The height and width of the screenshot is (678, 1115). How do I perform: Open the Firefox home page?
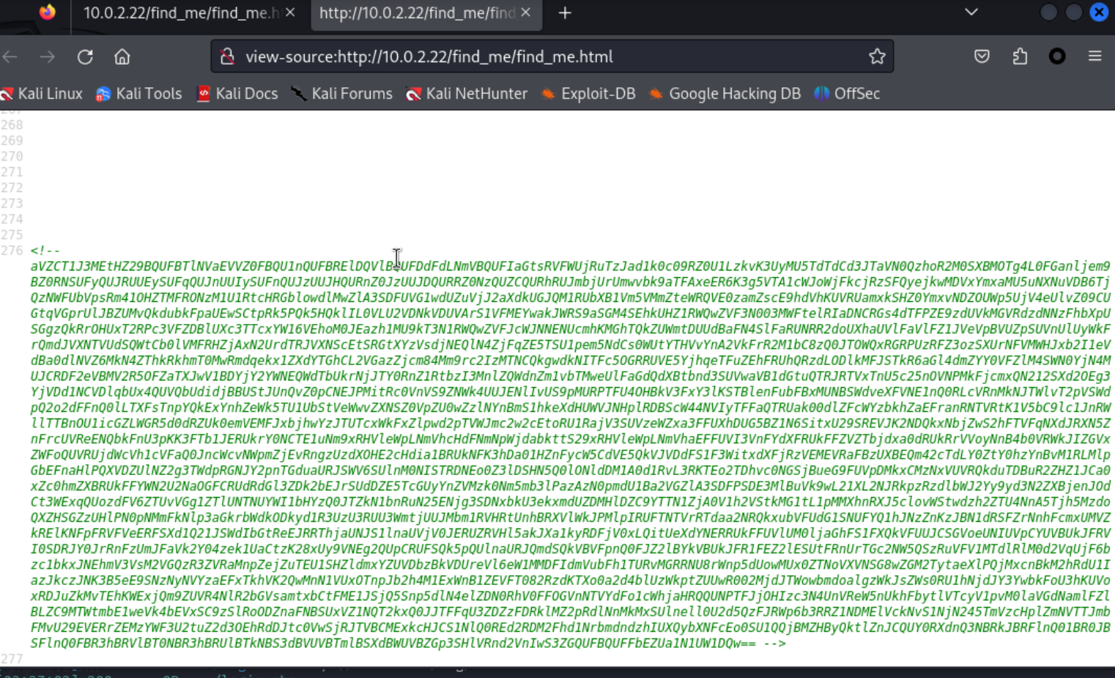[122, 56]
